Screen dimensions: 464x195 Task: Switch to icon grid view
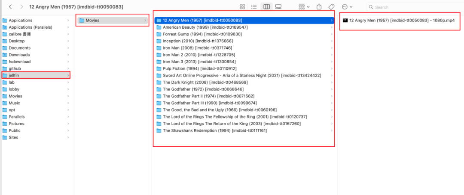[x=242, y=7]
